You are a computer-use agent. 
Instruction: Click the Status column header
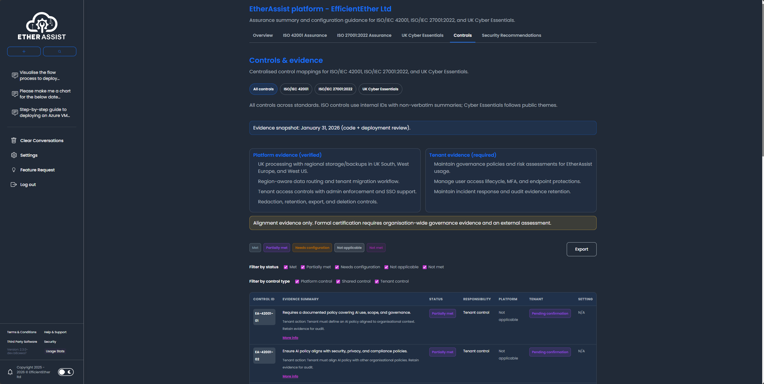click(x=436, y=299)
